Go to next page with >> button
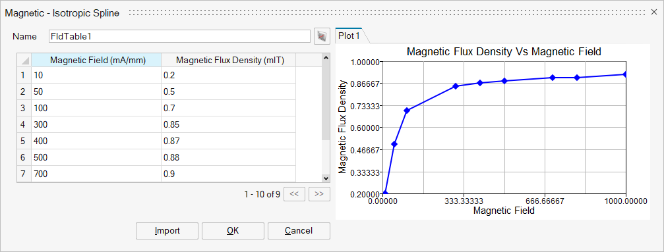This screenshot has width=664, height=252. pyautogui.click(x=319, y=194)
